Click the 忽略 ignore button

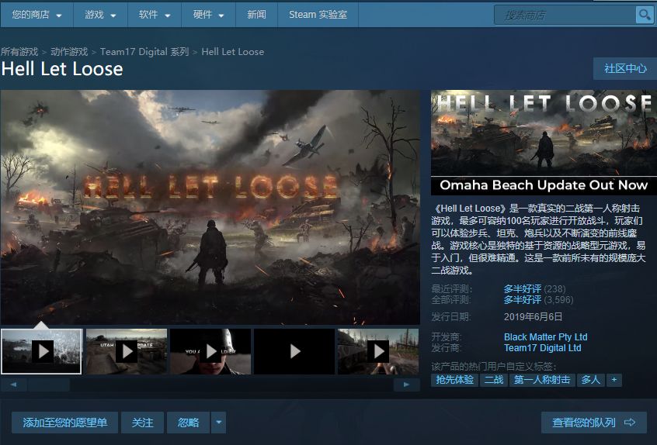188,423
